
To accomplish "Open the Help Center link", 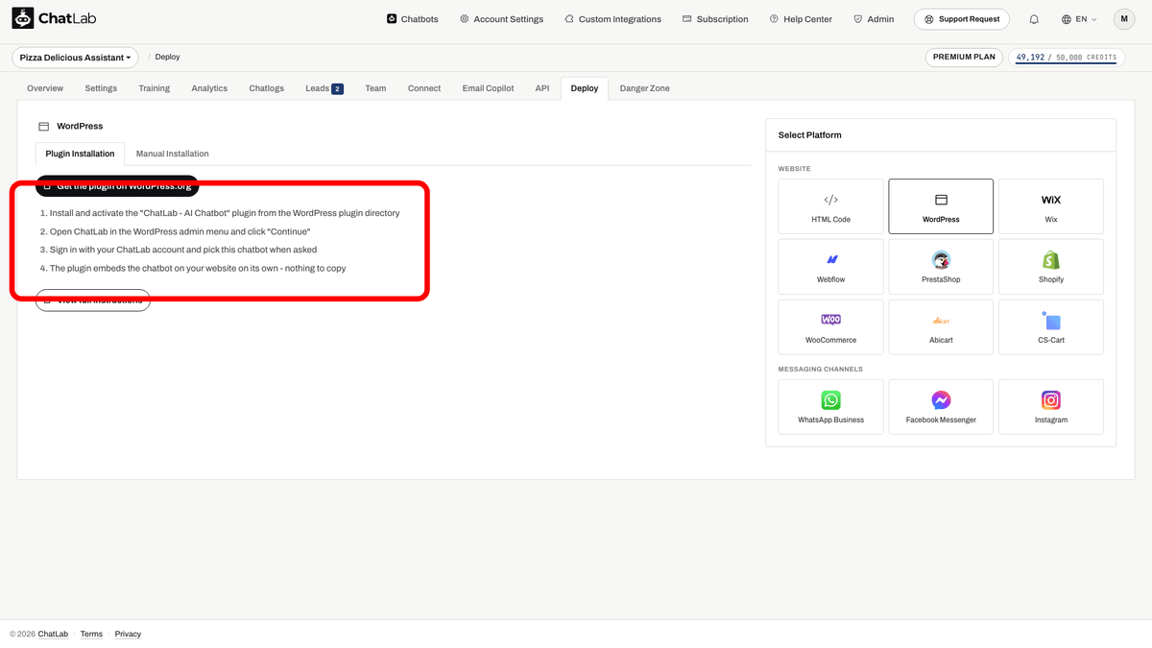I will pyautogui.click(x=801, y=19).
